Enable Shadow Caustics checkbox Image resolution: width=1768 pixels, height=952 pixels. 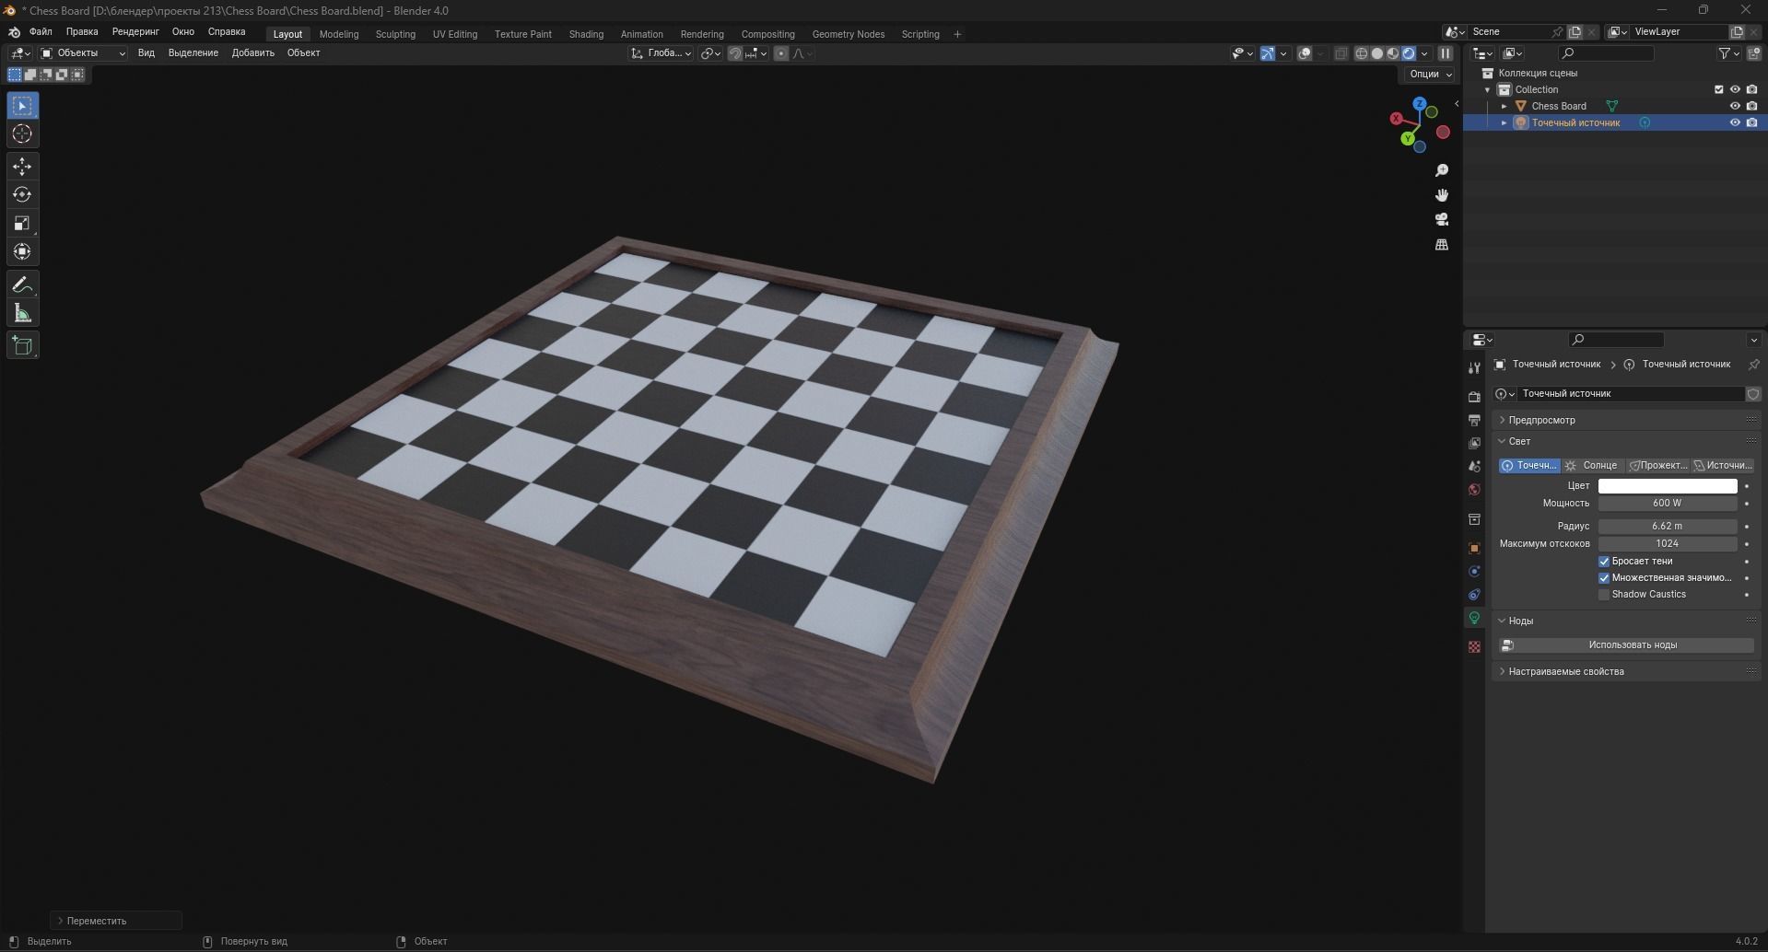click(1604, 595)
